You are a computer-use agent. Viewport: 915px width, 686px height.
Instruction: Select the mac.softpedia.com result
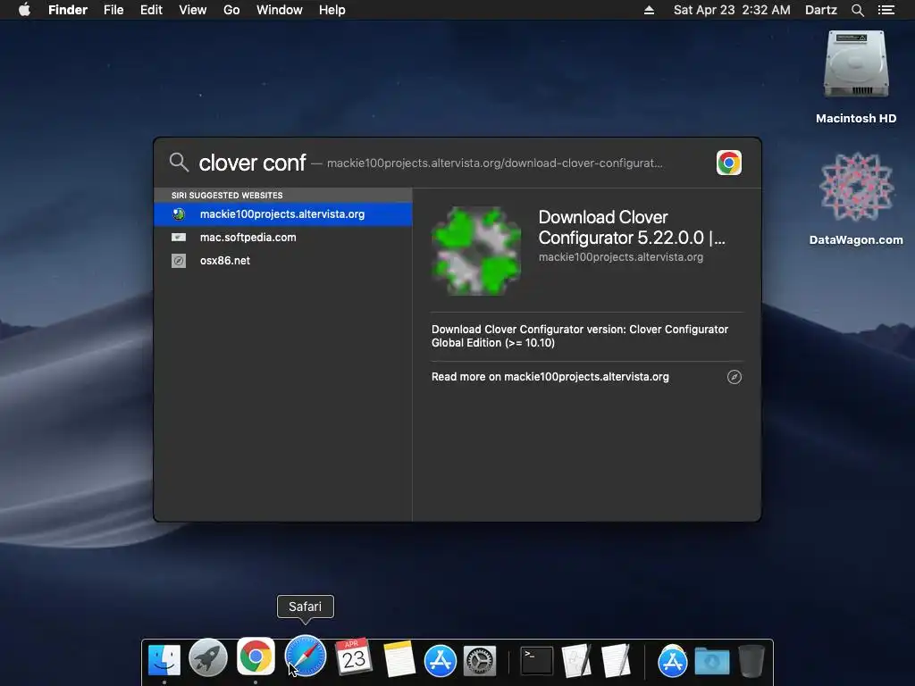click(x=283, y=238)
